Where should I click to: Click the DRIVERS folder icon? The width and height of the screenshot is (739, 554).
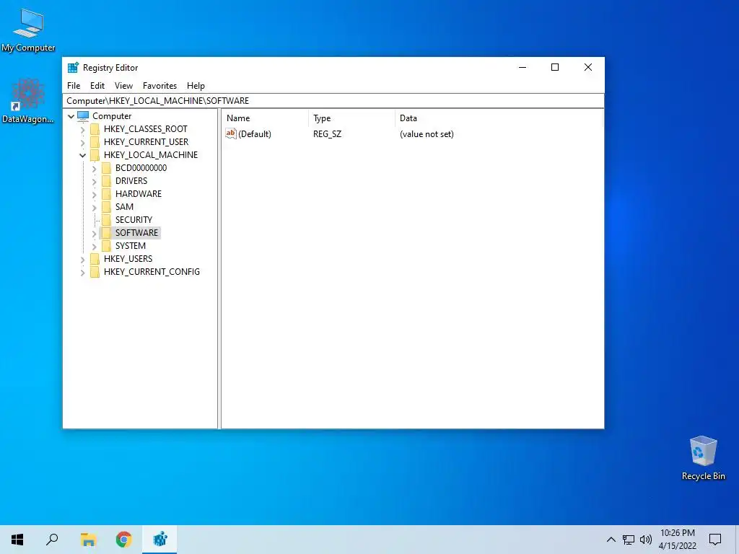point(107,181)
